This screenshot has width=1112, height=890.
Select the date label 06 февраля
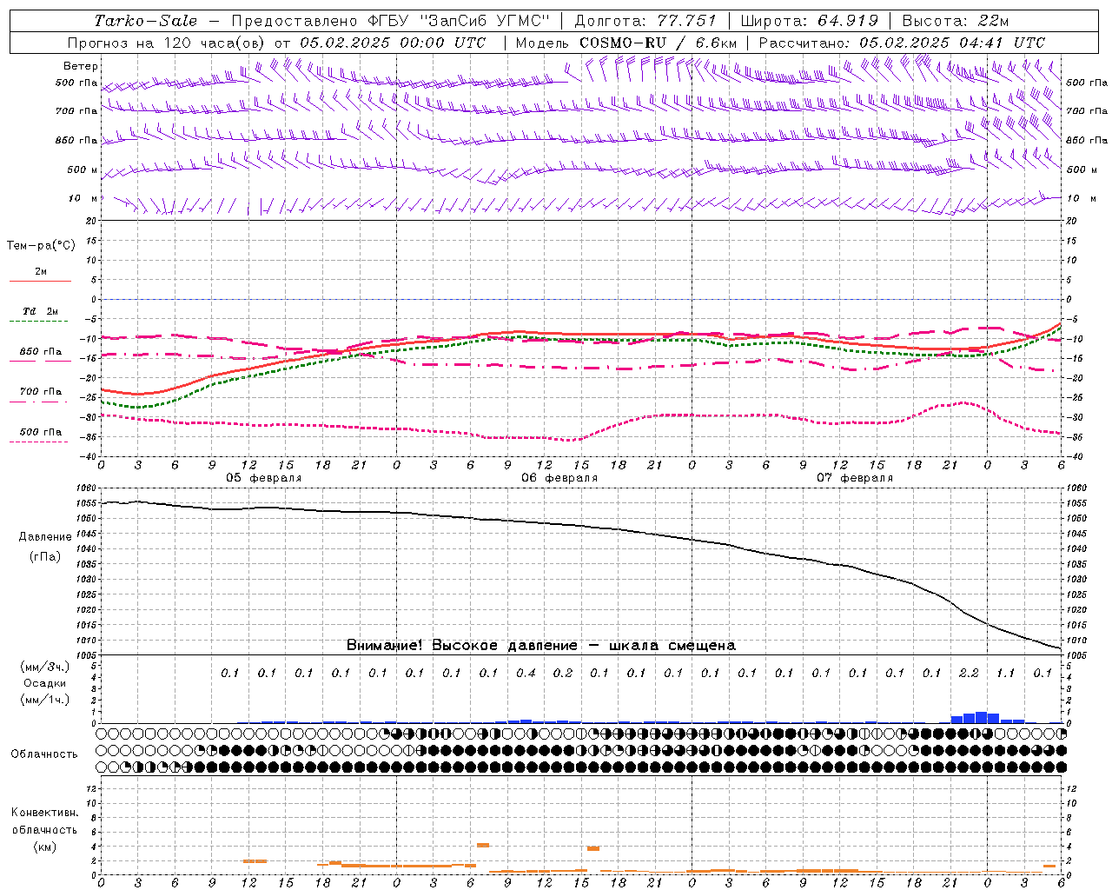[x=559, y=478]
